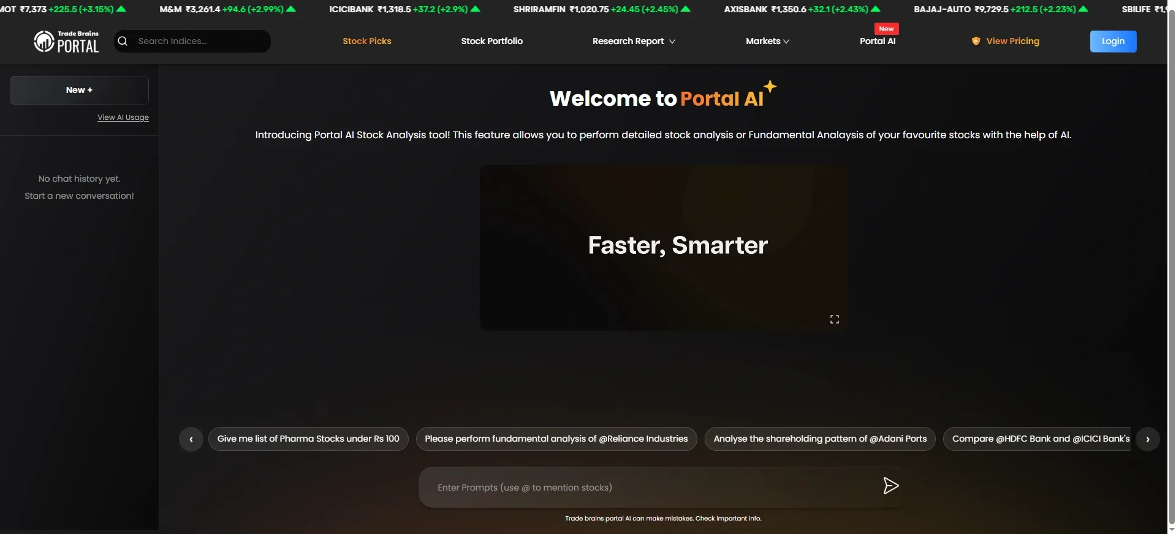Click the BAJAJ-AUTO ticker entry

click(x=1001, y=9)
